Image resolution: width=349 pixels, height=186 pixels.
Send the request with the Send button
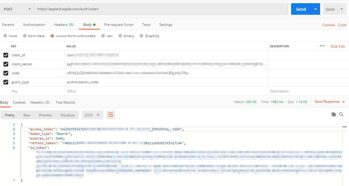point(301,9)
